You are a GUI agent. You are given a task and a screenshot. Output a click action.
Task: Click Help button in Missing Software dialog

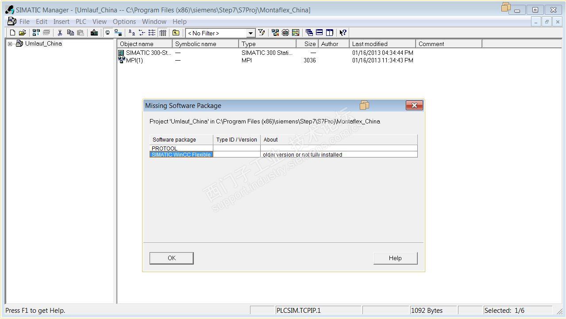[x=395, y=258]
